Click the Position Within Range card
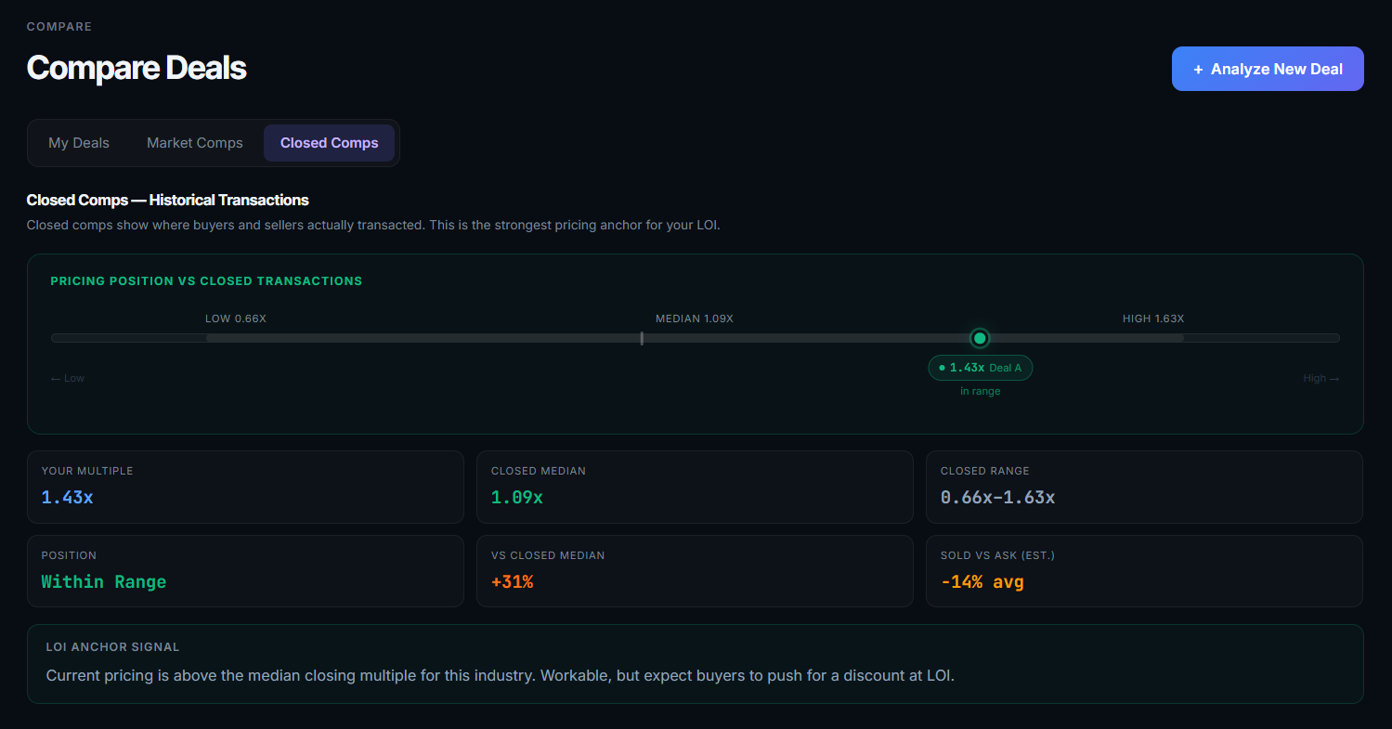1392x729 pixels. pyautogui.click(x=245, y=571)
